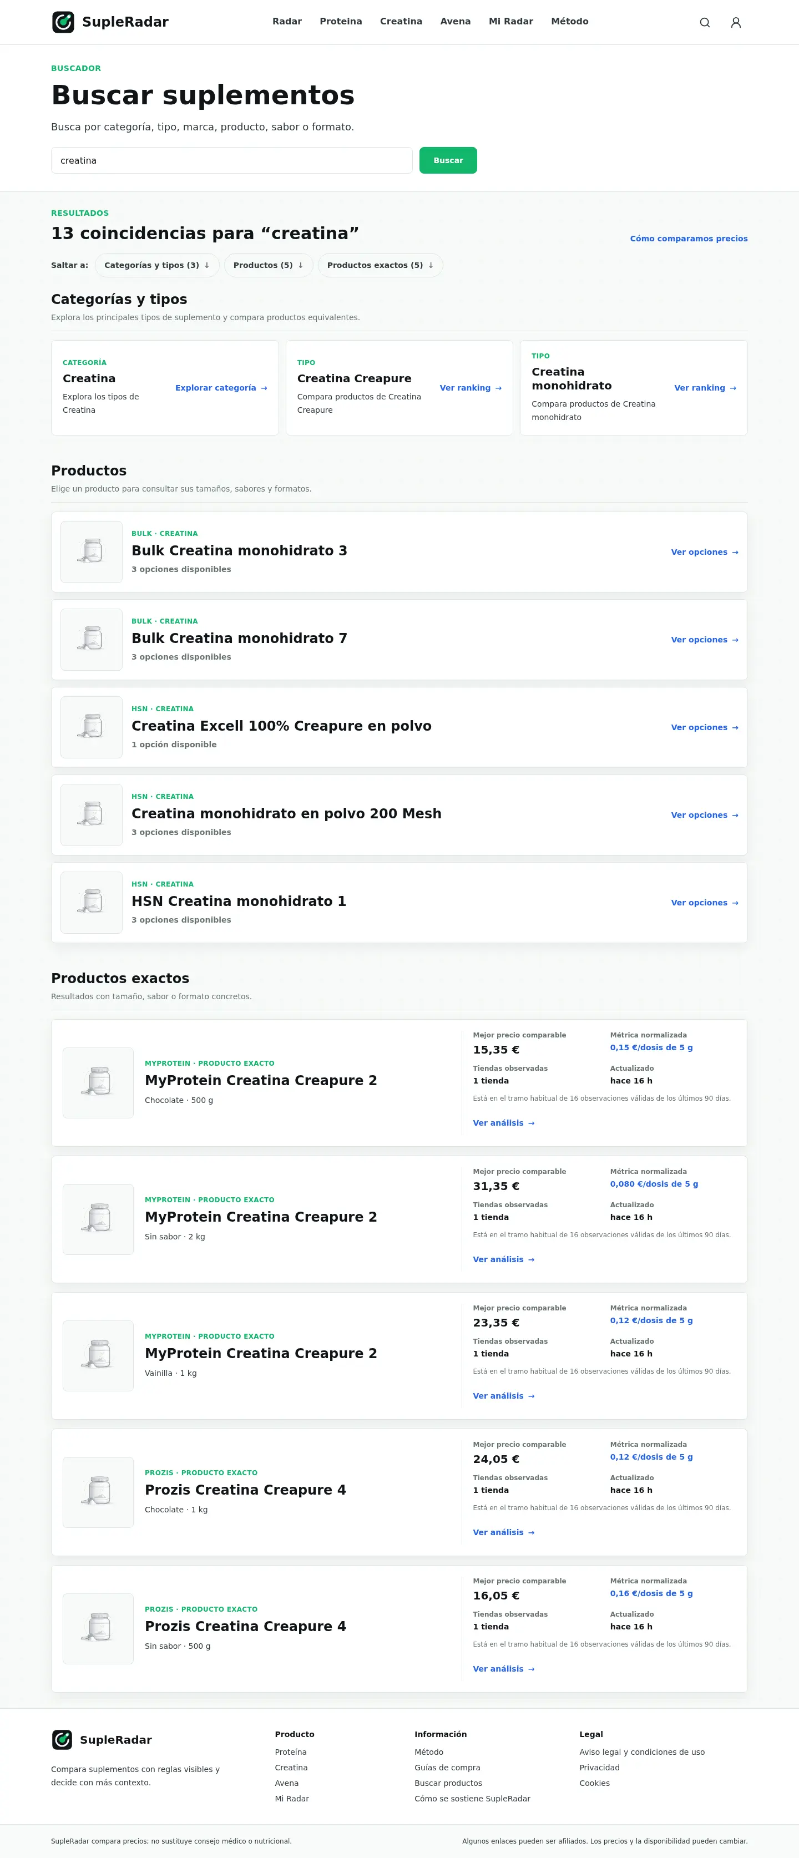Ver opciones for Creatina monohidrato 200 Mesh

705,815
